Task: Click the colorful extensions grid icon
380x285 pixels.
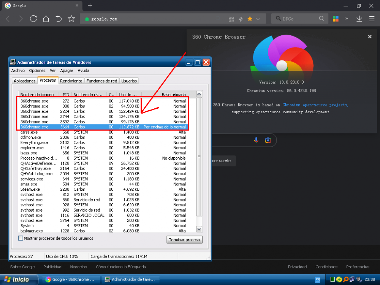Action: tap(336, 19)
